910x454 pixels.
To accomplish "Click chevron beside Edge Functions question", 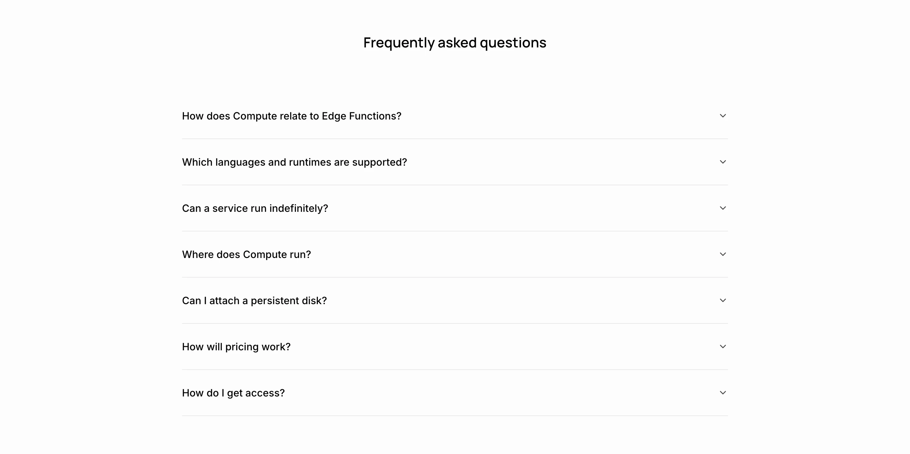I will coord(723,116).
